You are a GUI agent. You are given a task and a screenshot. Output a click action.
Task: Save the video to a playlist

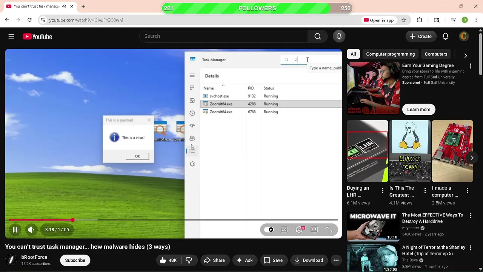coord(273,260)
